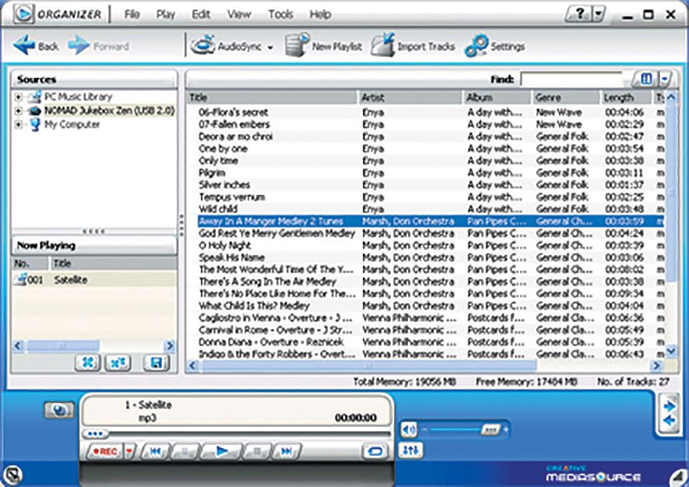Select the My Computer source
Screen dimensions: 689x487
[x=72, y=125]
